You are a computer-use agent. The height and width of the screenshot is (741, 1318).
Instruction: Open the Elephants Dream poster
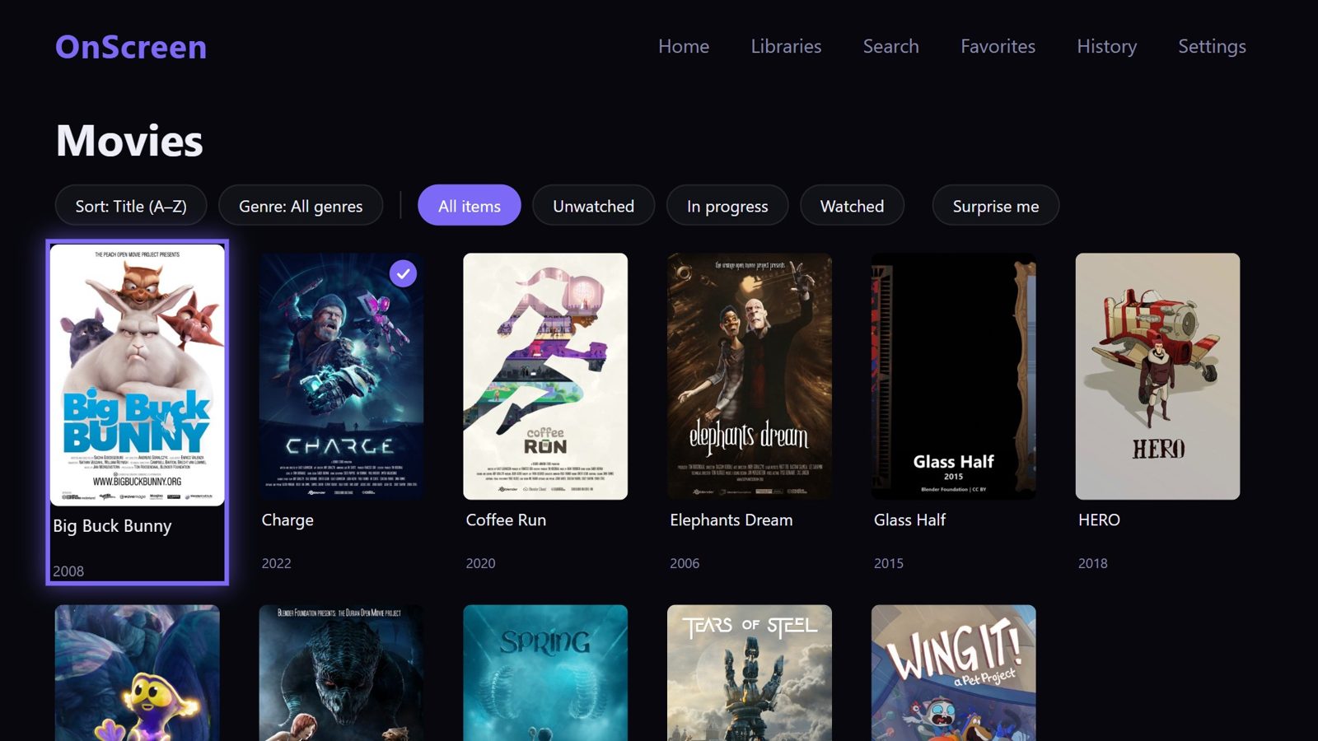click(x=750, y=376)
